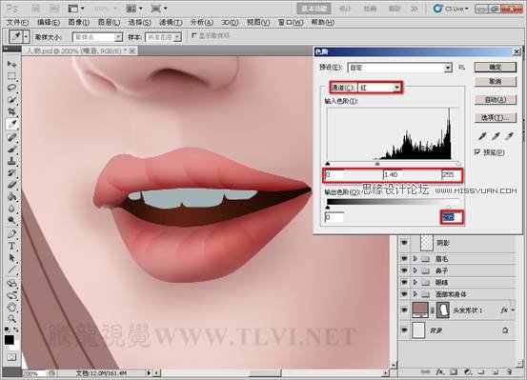Open the 编辑 menu
The image size is (527, 380).
(49, 22)
